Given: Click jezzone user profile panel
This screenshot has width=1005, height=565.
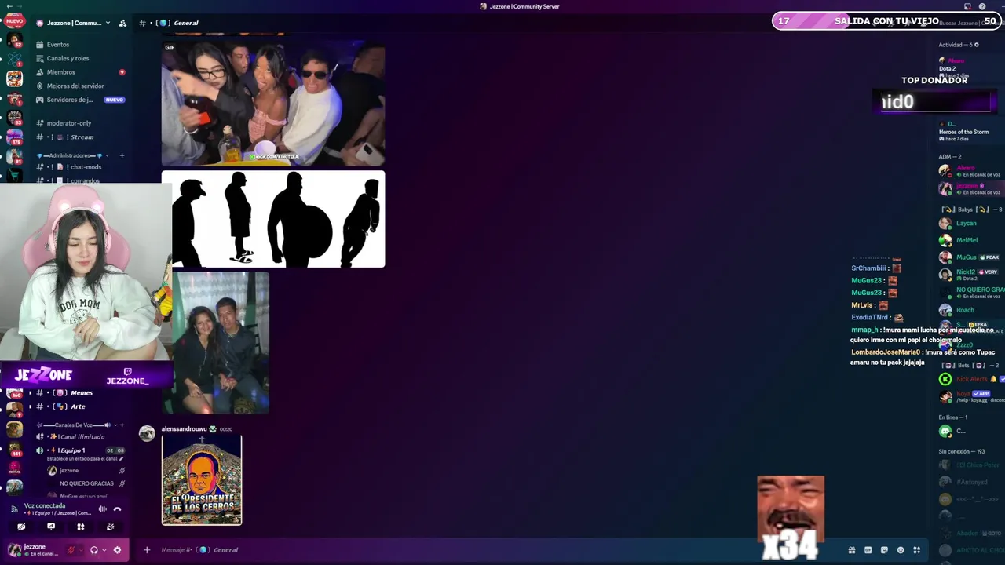Looking at the screenshot, I should click(33, 550).
